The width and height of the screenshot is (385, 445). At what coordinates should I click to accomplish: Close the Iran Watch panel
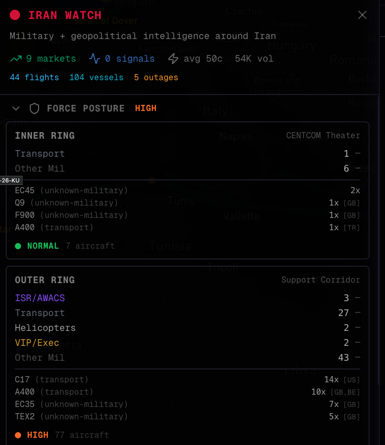[x=362, y=15]
